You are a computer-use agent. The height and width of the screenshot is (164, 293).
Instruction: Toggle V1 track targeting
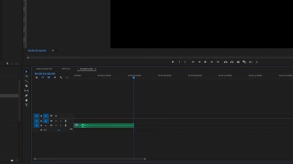46,116
